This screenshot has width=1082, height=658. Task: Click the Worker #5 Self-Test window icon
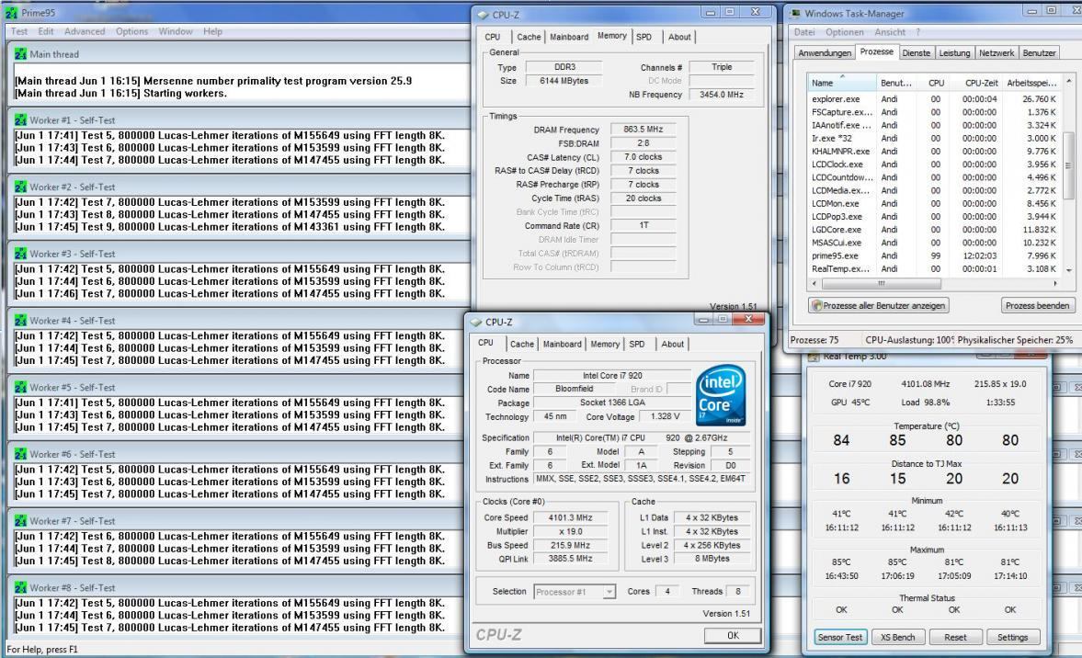coord(21,388)
